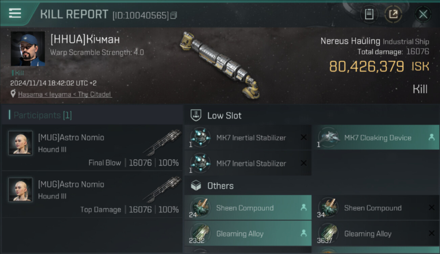
Task: Copy the kill report ID
Action: point(174,15)
